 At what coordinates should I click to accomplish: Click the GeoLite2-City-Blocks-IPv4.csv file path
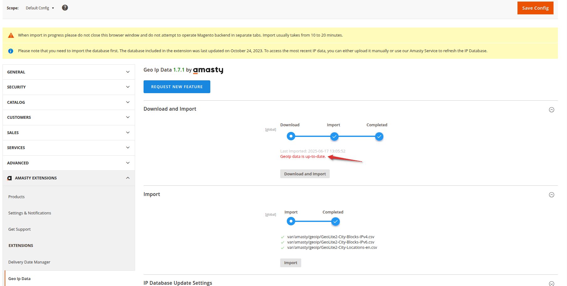point(331,237)
